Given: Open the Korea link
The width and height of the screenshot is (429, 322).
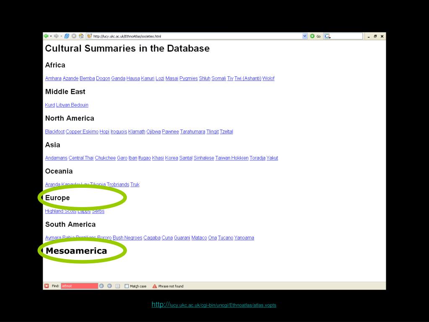Looking at the screenshot, I should coord(171,158).
